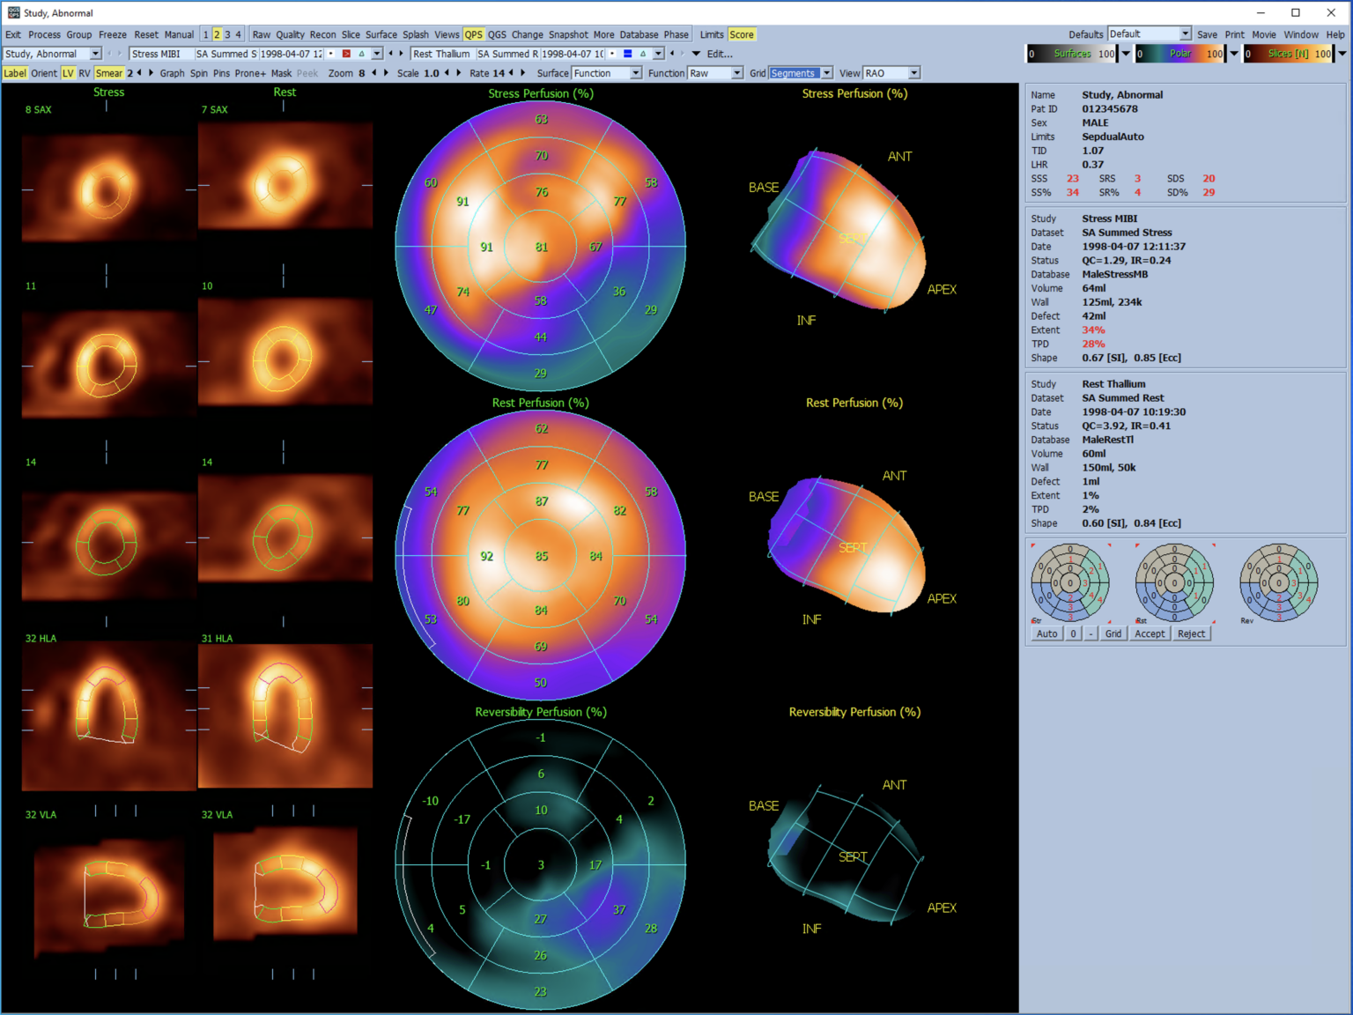Click the Polar colormap bar
The width and height of the screenshot is (1353, 1015).
(1179, 54)
